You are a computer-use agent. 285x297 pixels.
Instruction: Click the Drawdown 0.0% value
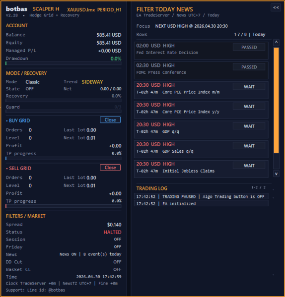coord(116,59)
